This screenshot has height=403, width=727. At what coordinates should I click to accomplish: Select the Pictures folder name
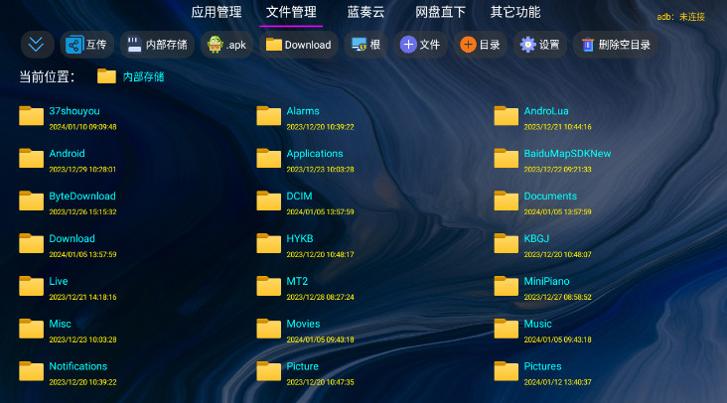[x=543, y=366]
